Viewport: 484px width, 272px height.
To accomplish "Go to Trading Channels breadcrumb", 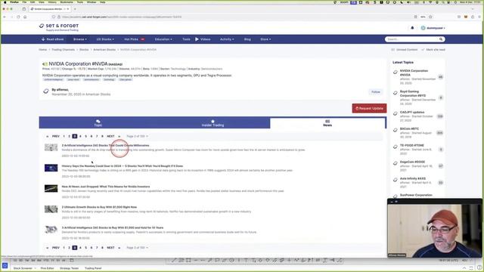I will 64,50.
